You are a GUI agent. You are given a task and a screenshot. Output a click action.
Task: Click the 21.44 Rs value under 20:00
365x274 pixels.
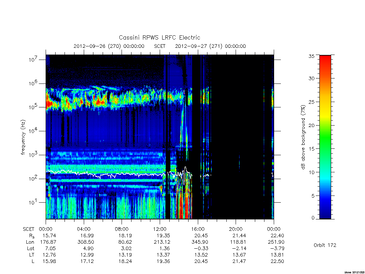[x=239, y=235]
